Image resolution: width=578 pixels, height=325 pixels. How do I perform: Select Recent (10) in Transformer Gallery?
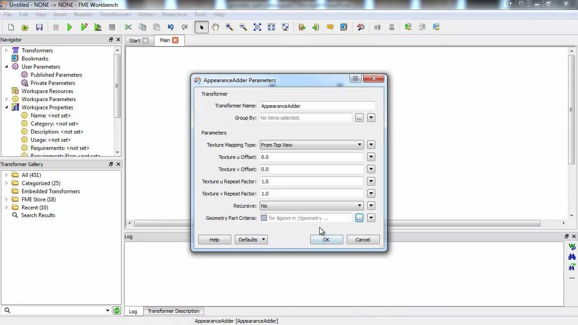click(35, 208)
